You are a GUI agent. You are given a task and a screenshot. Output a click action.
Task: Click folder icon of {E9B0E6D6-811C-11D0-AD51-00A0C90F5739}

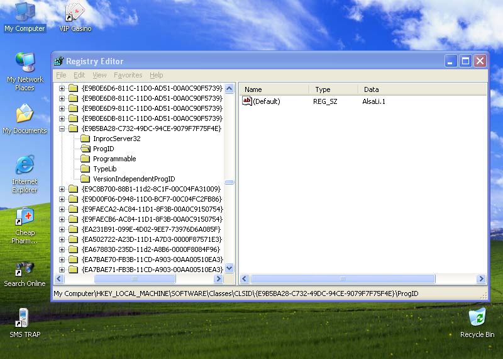pyautogui.click(x=74, y=88)
